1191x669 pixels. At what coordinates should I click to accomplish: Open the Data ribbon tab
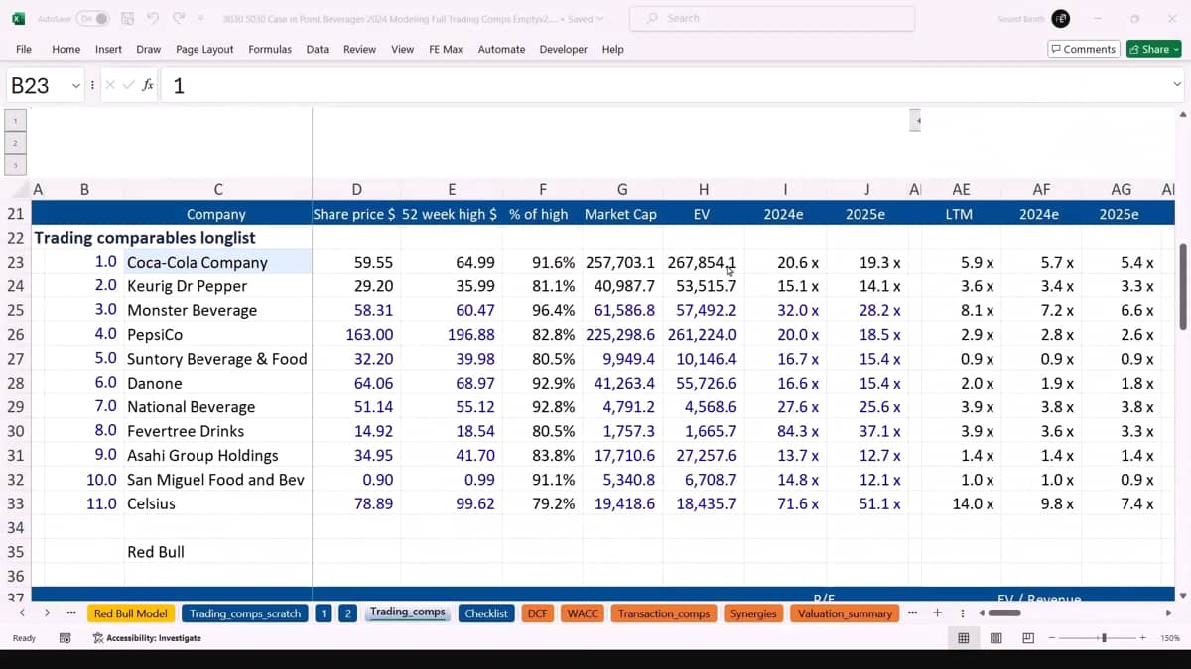pos(318,49)
